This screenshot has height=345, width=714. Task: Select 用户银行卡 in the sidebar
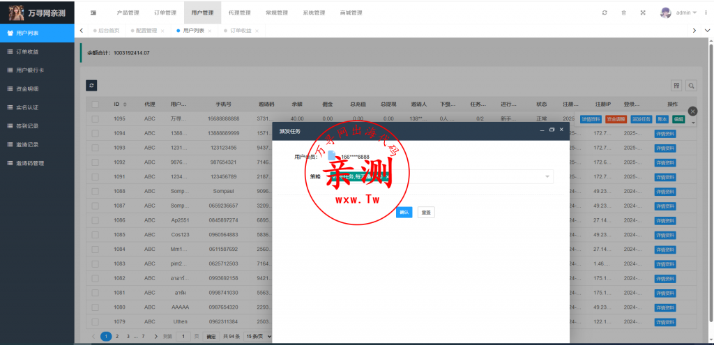37,70
